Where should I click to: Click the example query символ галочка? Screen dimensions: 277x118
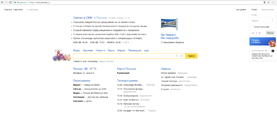(106, 61)
